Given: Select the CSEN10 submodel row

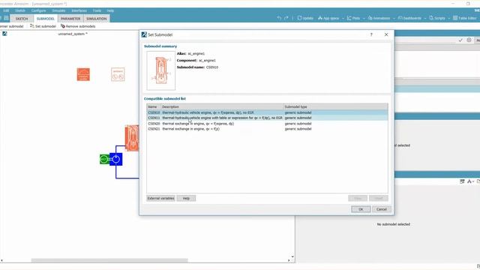Looking at the screenshot, I should (267, 112).
